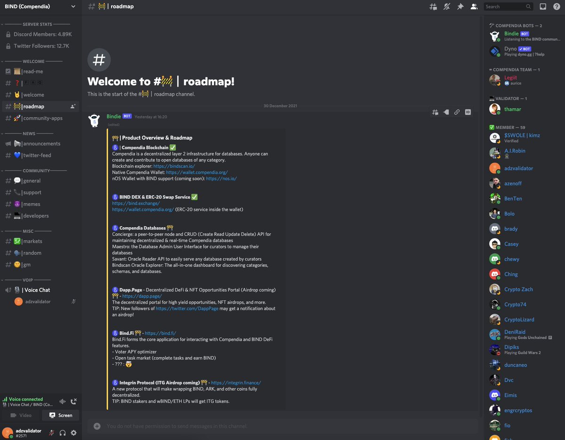Toggle screen sharing with Screen button
Viewport: 565px width, 440px height.
(61, 415)
